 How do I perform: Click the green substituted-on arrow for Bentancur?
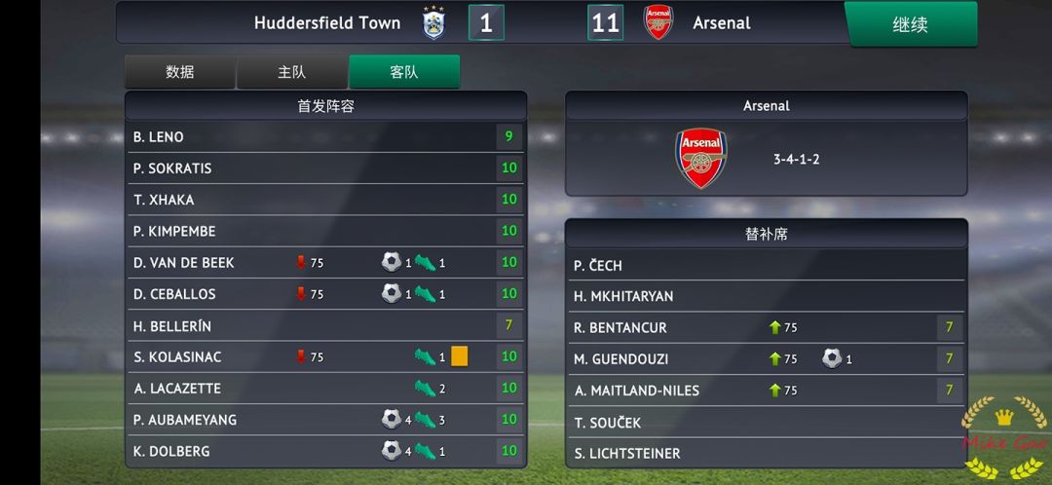775,328
